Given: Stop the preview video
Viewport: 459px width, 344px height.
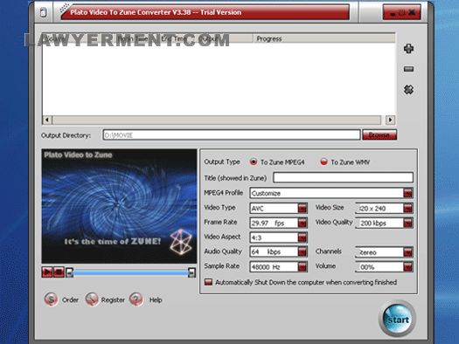Looking at the screenshot, I should click(x=59, y=272).
